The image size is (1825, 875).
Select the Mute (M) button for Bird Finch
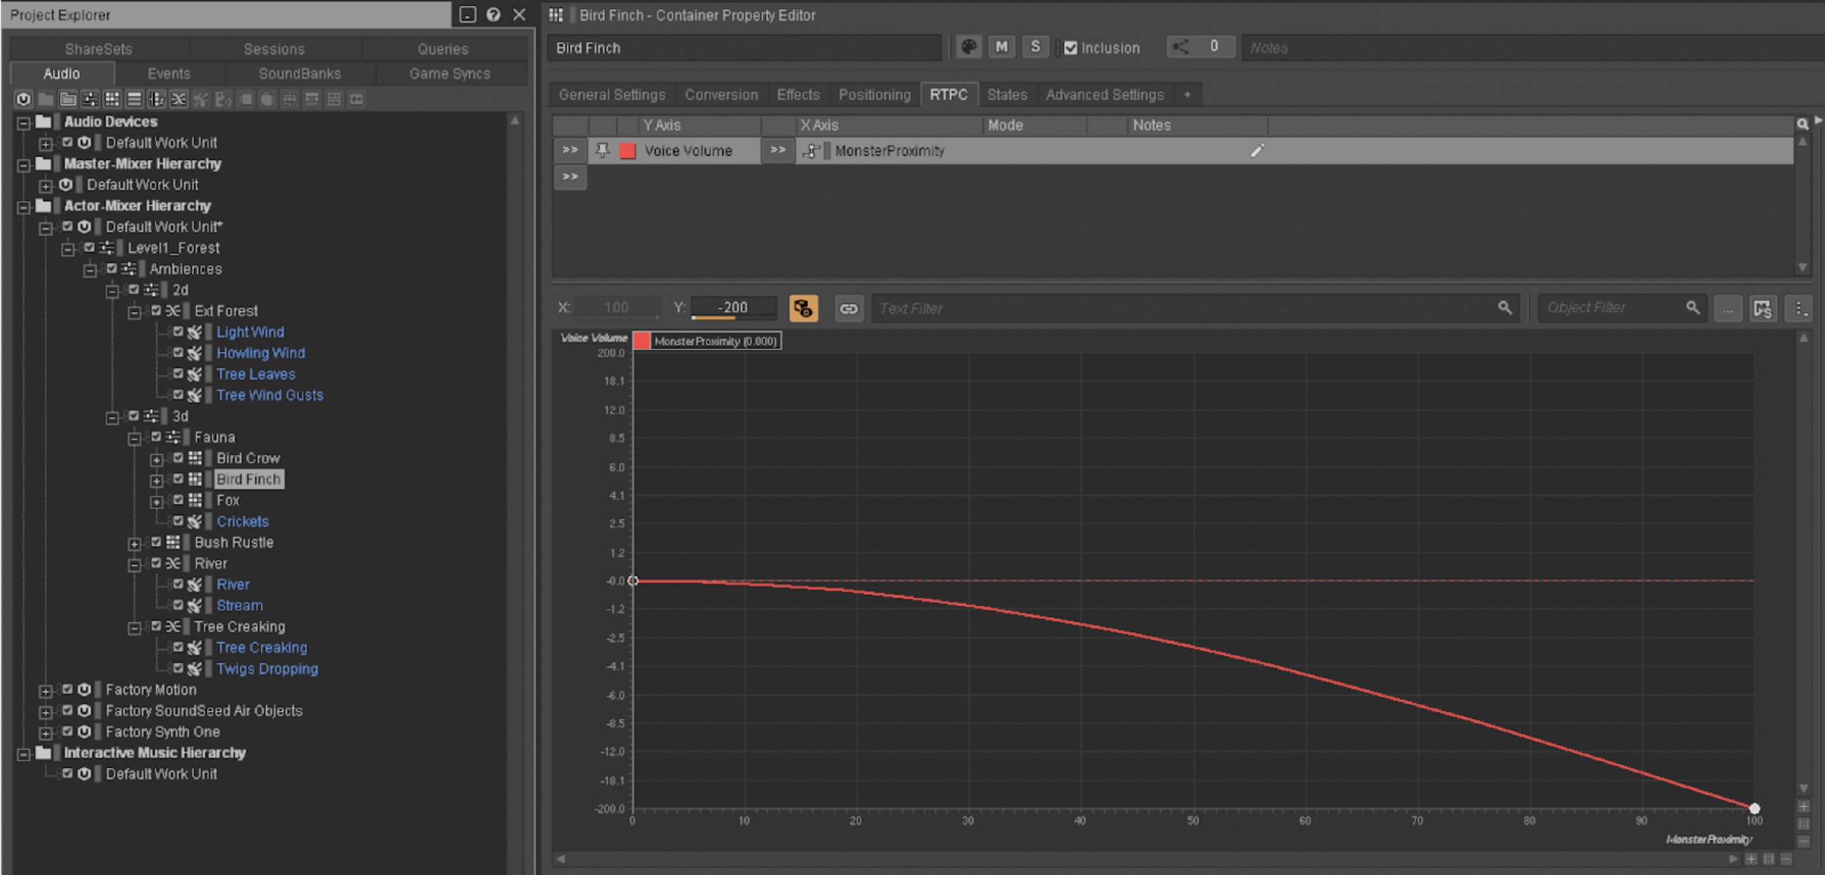click(1001, 47)
